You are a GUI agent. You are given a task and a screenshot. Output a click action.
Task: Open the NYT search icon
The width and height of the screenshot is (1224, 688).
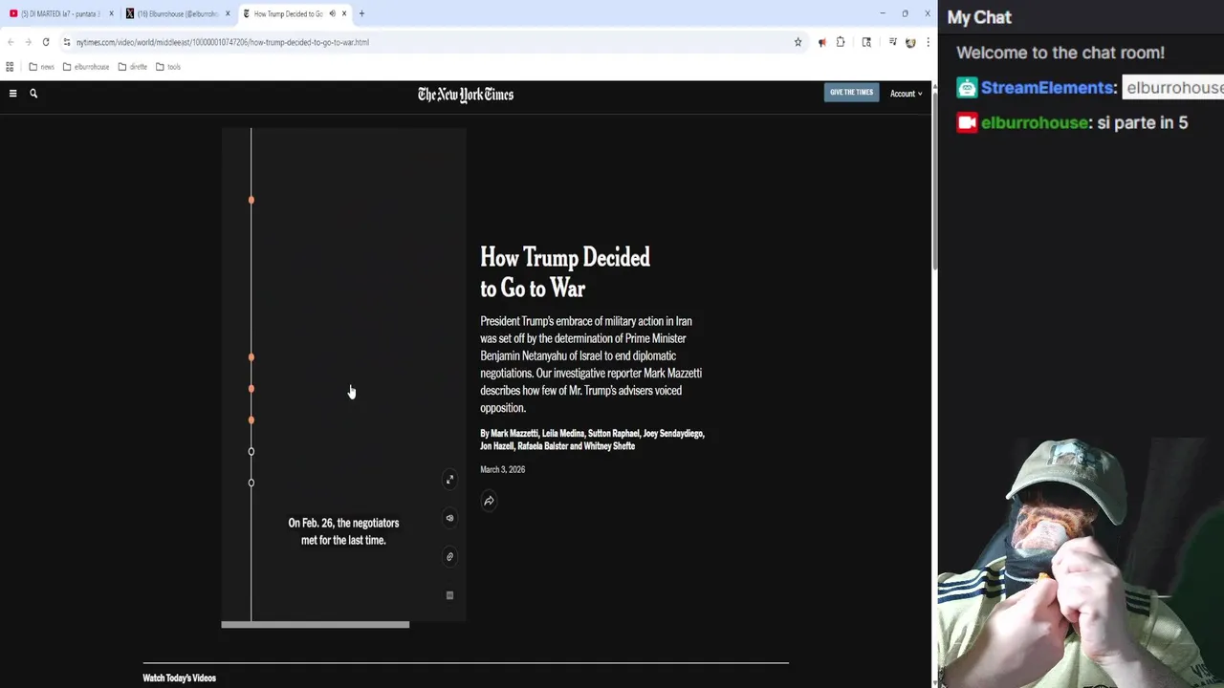tap(33, 94)
